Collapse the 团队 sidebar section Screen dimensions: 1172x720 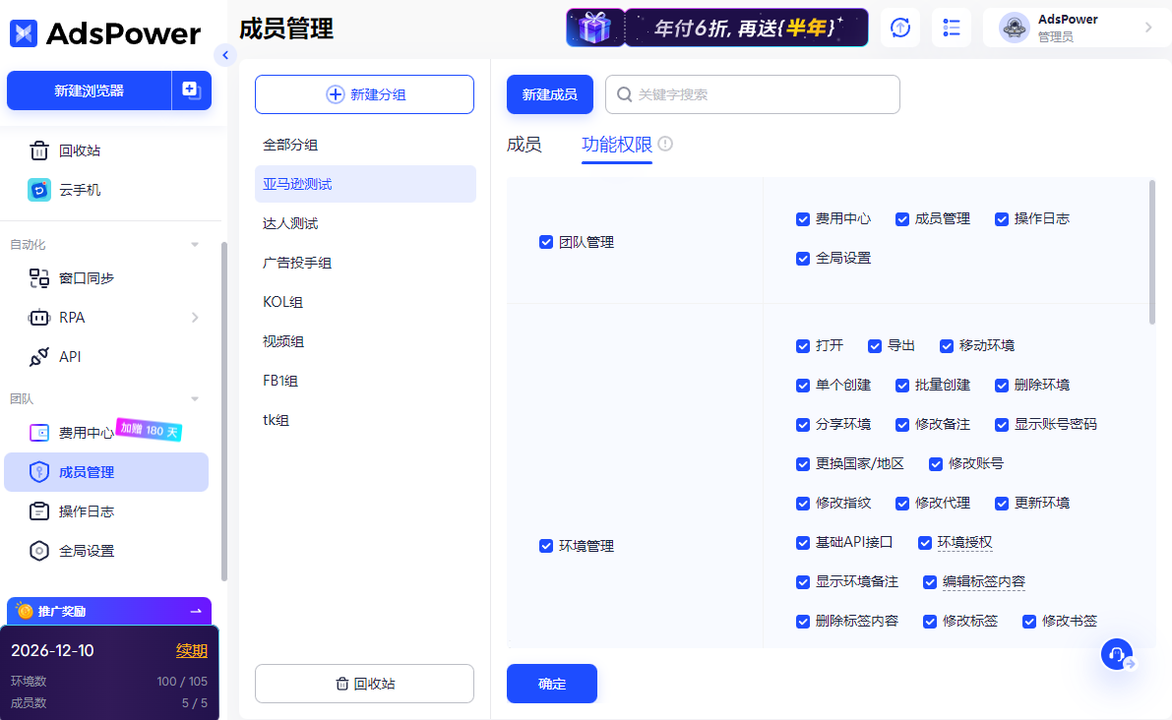click(x=195, y=398)
